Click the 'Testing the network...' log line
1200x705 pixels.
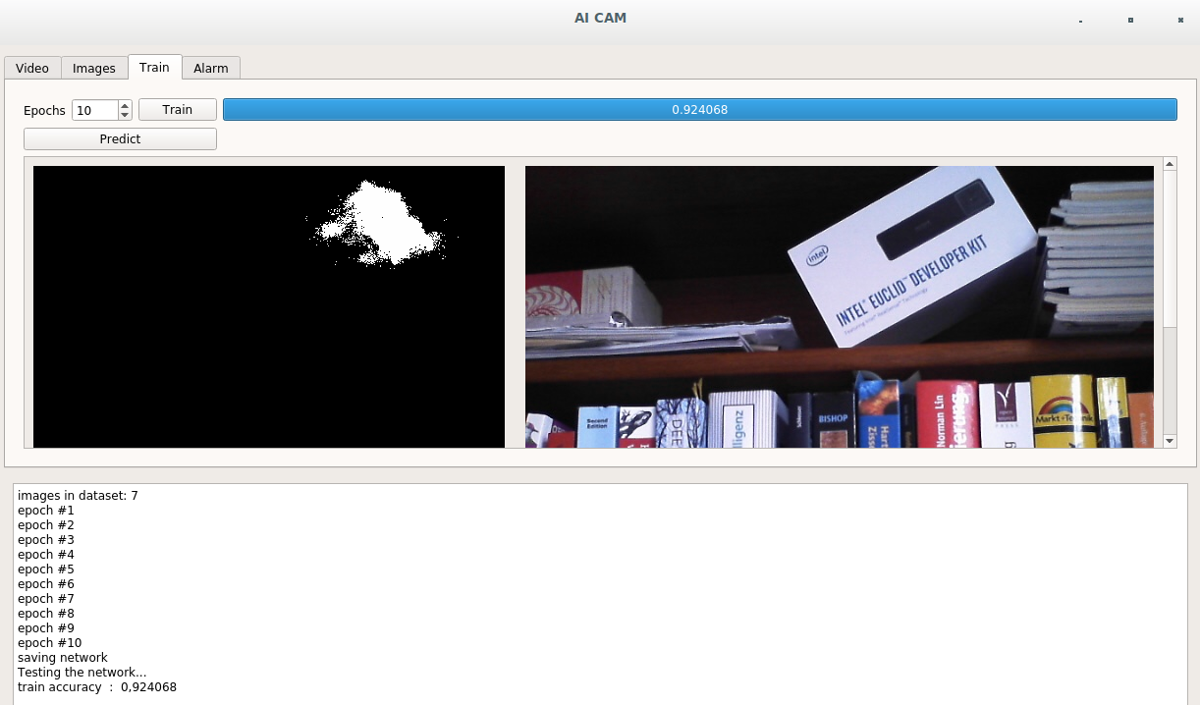pyautogui.click(x=82, y=672)
